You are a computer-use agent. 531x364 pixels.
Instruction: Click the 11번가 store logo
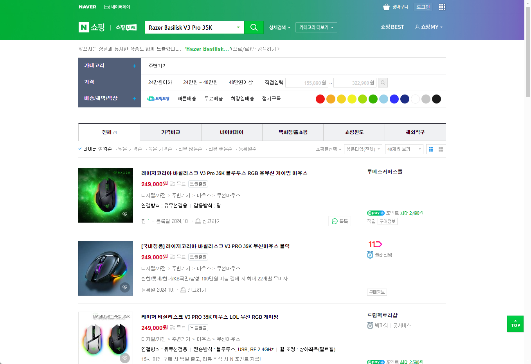click(x=375, y=244)
